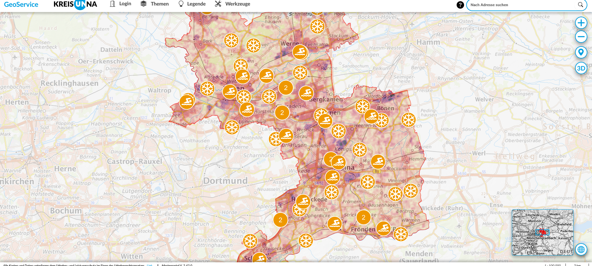Click the swimming pool marker at Werne
592x266 pixels.
(300, 52)
